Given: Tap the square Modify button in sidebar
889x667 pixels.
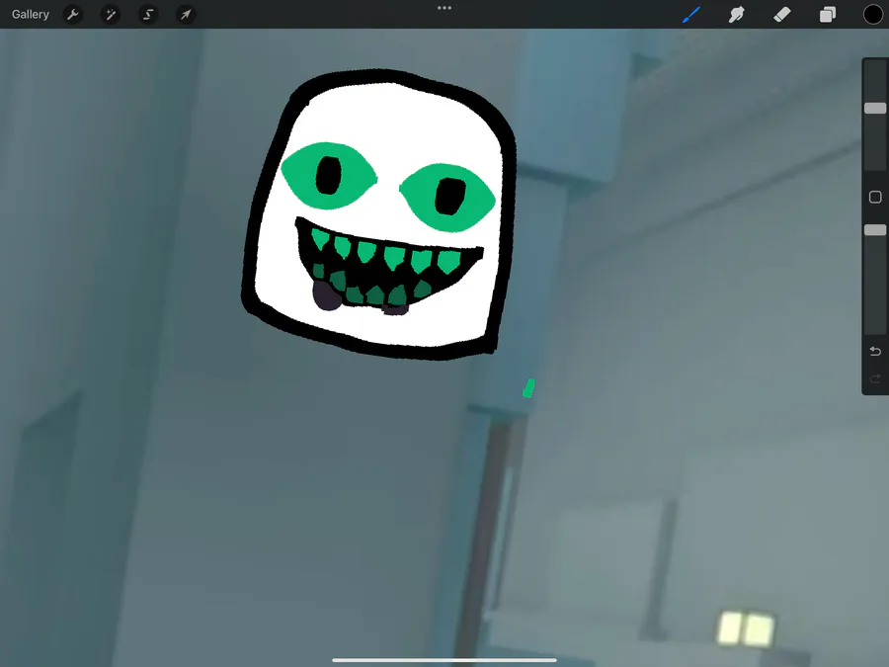Looking at the screenshot, I should tap(875, 197).
